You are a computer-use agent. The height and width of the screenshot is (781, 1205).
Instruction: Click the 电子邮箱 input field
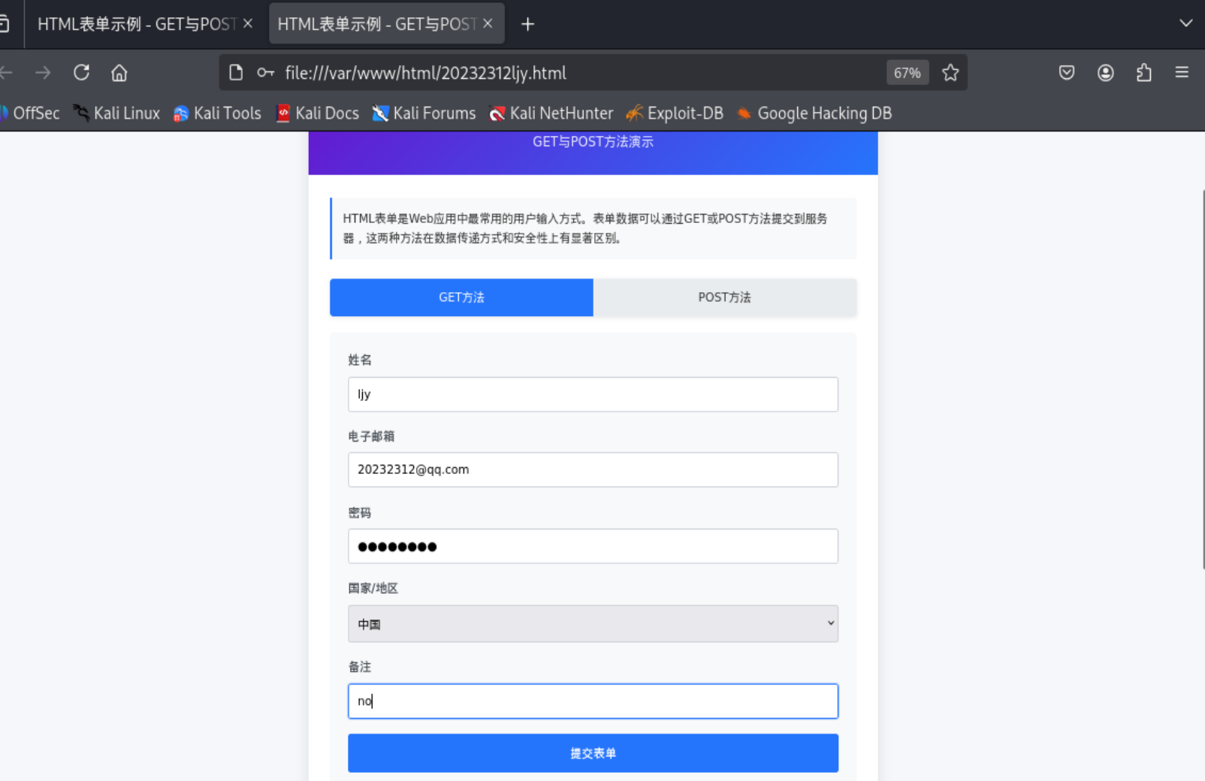click(x=593, y=469)
